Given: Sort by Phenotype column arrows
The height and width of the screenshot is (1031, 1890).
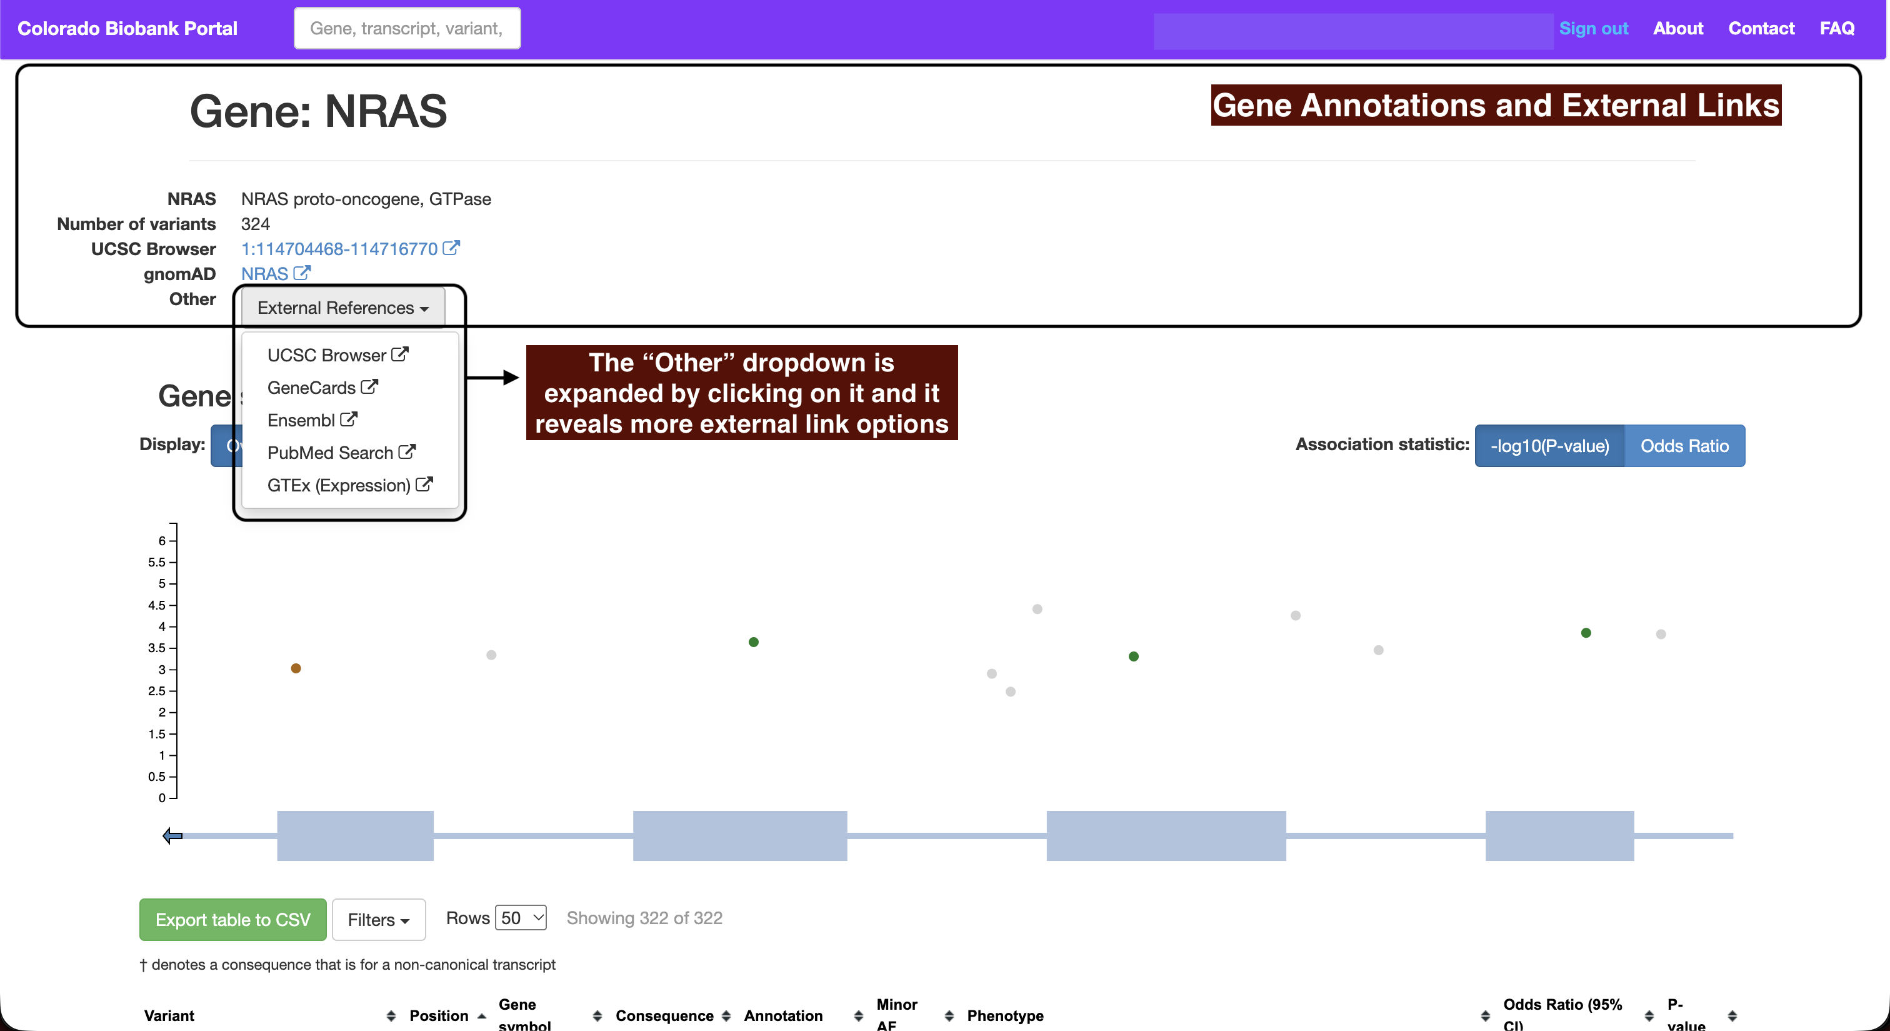Looking at the screenshot, I should click(x=1485, y=1015).
